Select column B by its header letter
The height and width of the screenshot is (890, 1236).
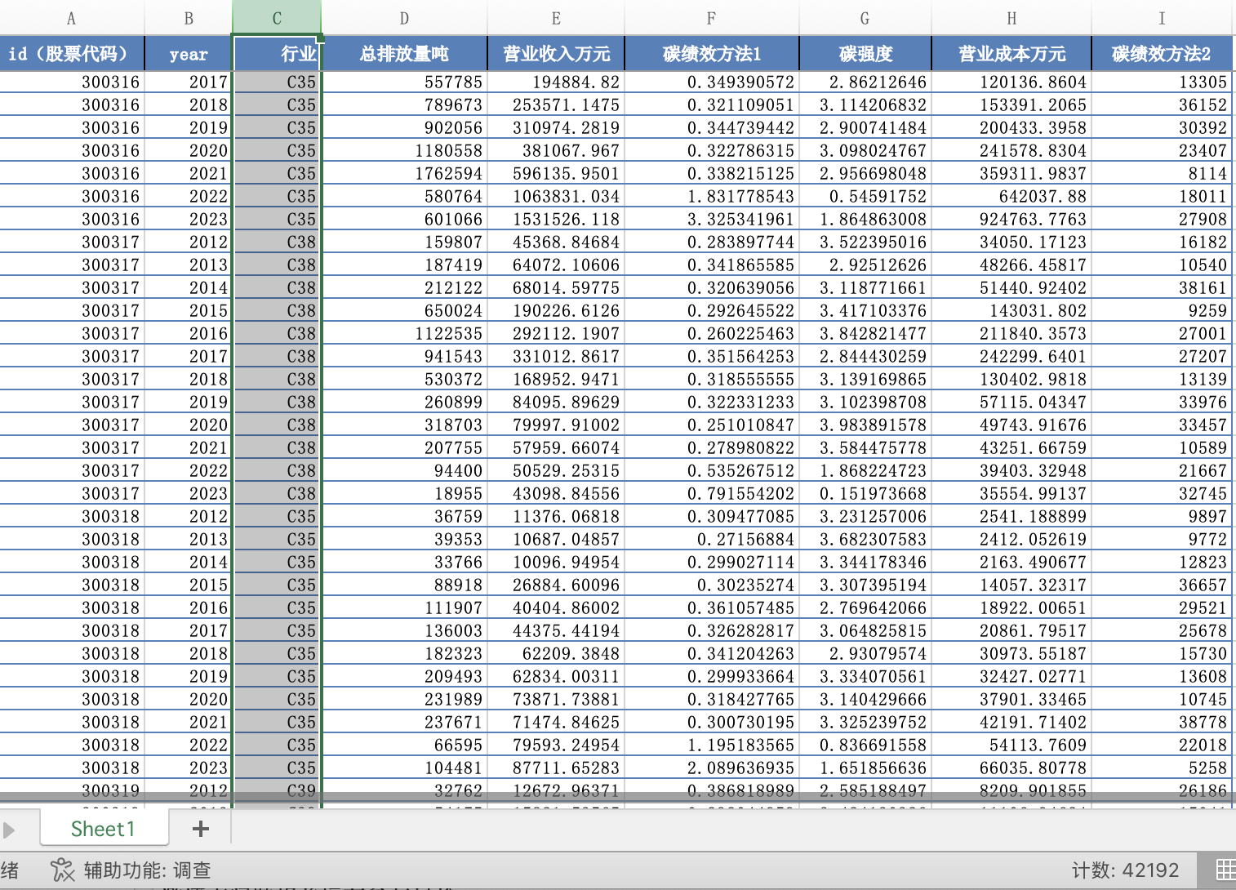pos(189,18)
